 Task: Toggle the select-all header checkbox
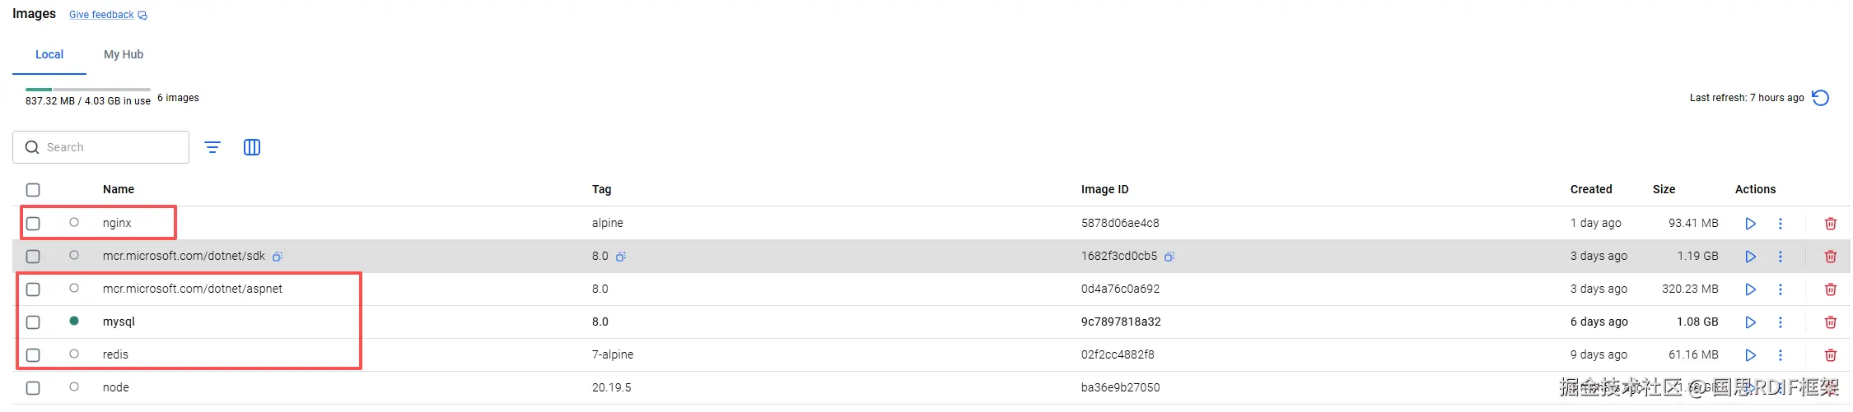[33, 190]
